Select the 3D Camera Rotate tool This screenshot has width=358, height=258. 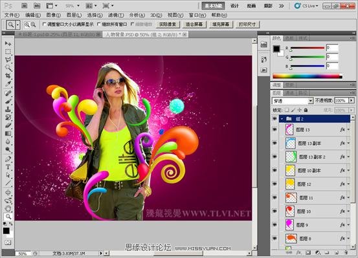[8, 200]
